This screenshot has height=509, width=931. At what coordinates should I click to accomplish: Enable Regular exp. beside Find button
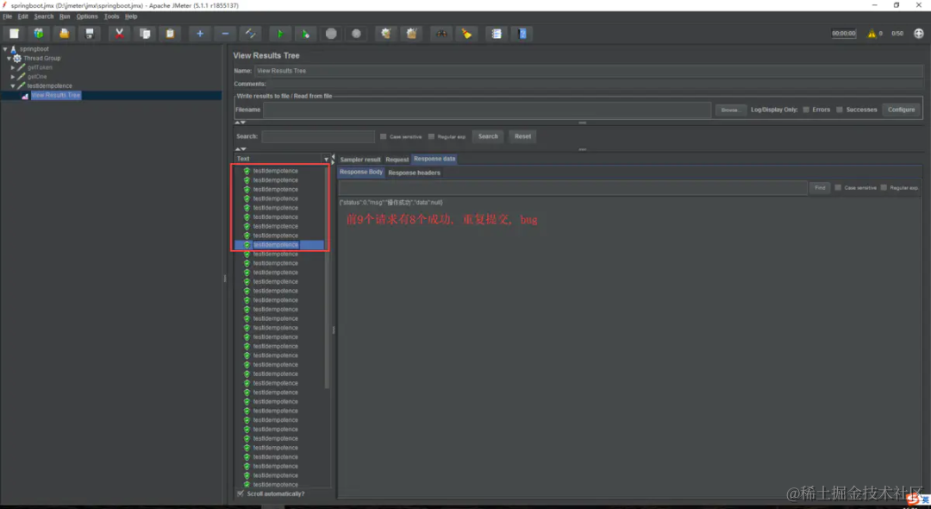coord(884,188)
